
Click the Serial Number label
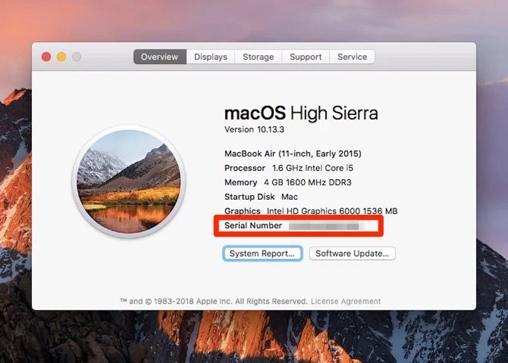coord(253,226)
